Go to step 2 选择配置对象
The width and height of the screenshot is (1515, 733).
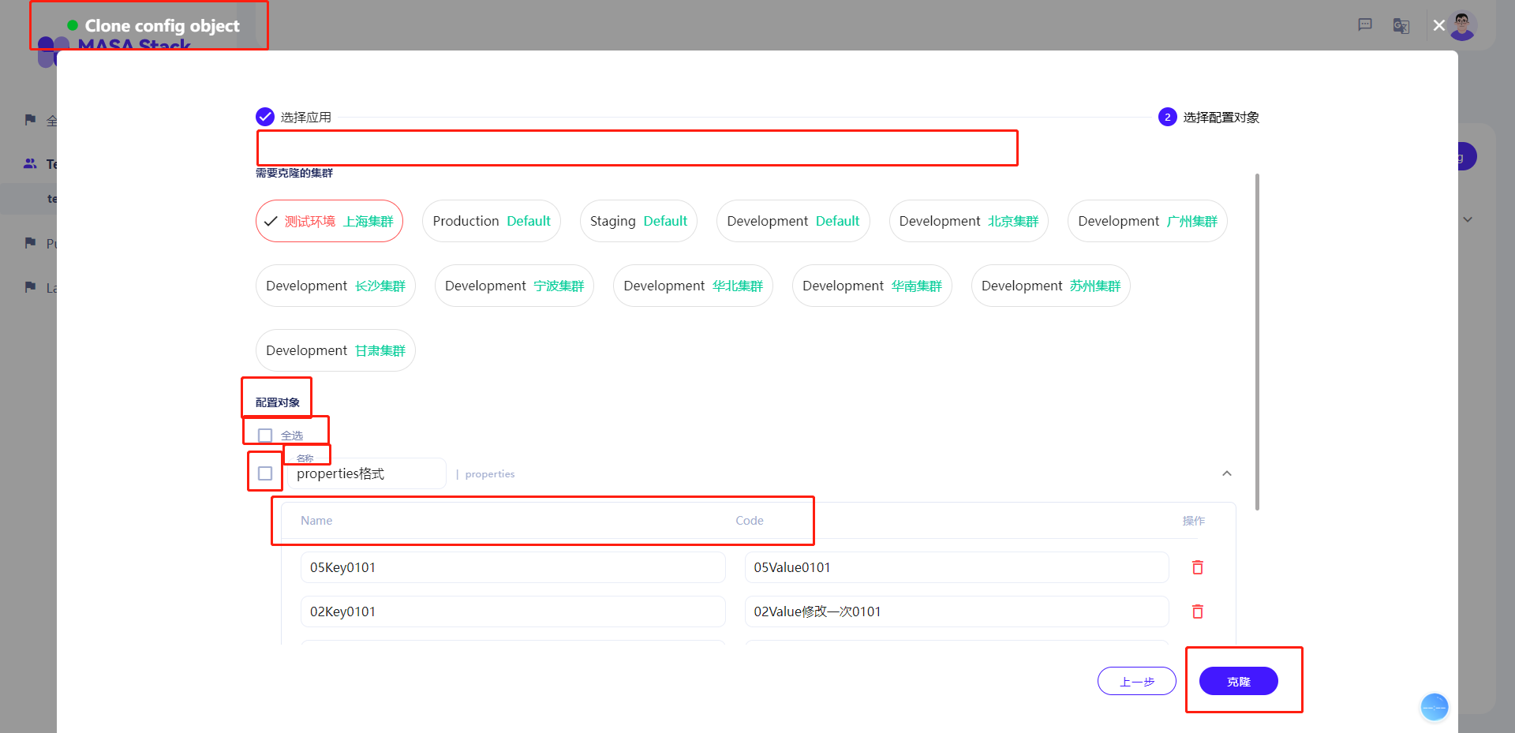[1168, 117]
